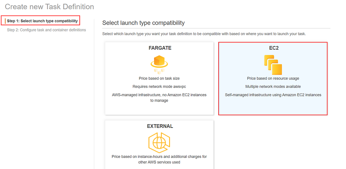Viewport: 346px width, 169px height.
Task: Pick the EXTERNAL launch type heading
Action: pyautogui.click(x=160, y=126)
